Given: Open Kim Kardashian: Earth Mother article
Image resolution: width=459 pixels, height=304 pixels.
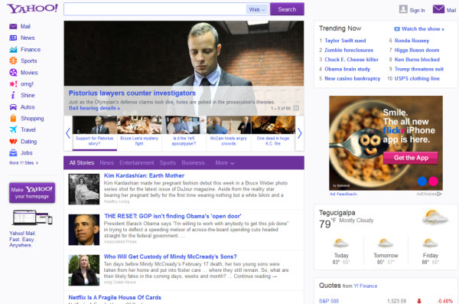Looking at the screenshot, I should pos(144,175).
